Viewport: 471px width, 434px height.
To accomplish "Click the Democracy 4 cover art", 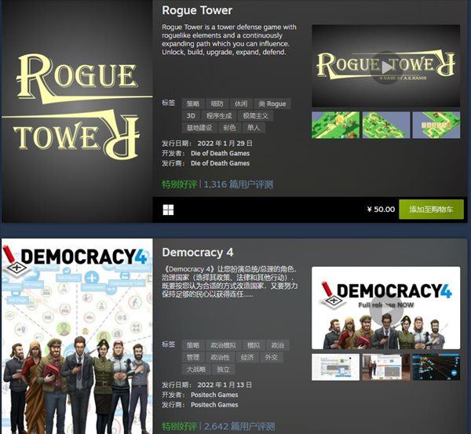I will point(77,337).
